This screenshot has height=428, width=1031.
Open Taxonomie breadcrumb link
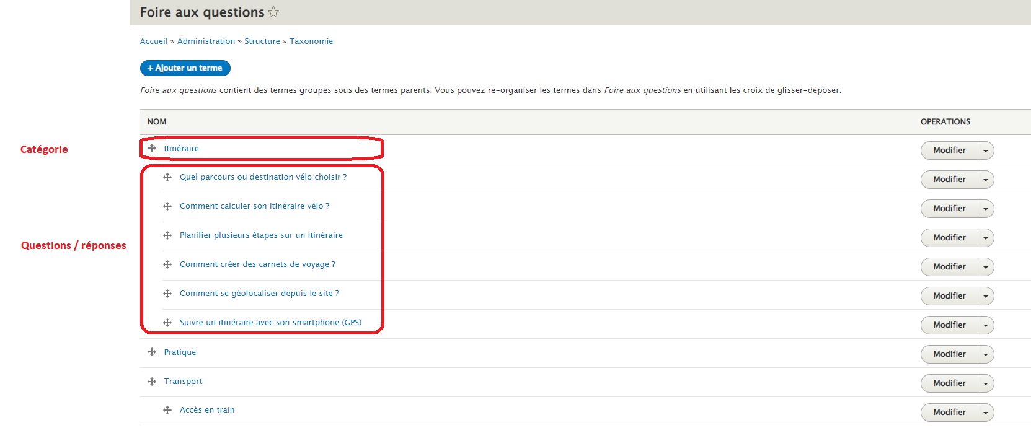pos(311,41)
